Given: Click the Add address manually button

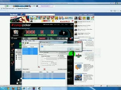Looking at the screenshot, I should [62, 69].
